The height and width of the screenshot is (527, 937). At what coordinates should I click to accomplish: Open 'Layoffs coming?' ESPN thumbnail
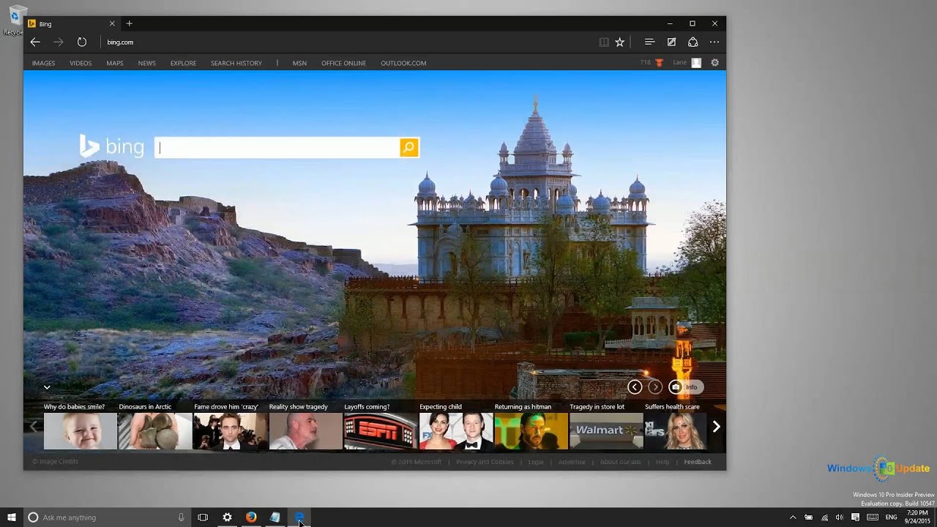tap(381, 431)
